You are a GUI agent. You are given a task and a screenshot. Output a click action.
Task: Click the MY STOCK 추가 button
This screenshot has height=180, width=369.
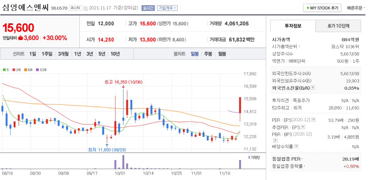tap(322, 8)
